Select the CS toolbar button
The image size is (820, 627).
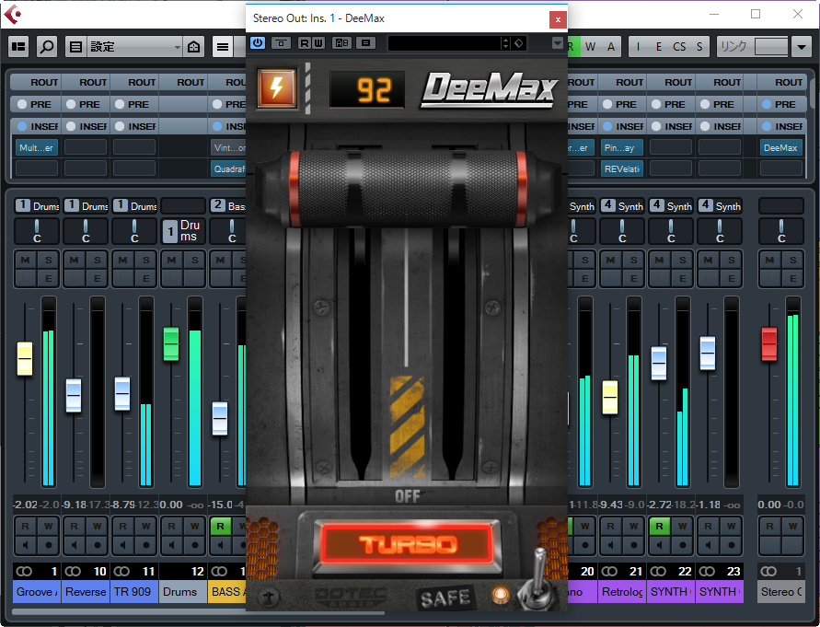pyautogui.click(x=679, y=47)
